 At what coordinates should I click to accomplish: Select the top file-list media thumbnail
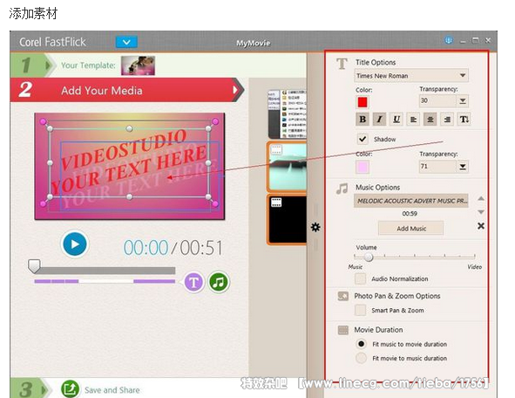tap(287, 114)
